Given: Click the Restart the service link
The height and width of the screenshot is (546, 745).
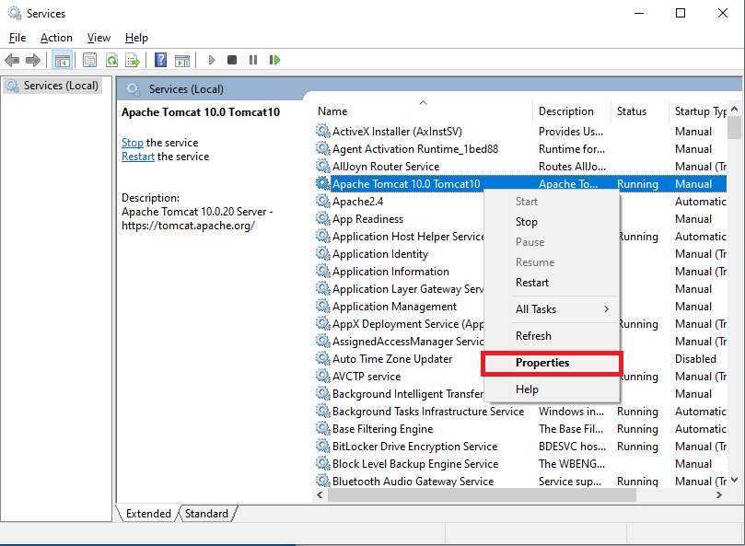Looking at the screenshot, I should point(138,157).
